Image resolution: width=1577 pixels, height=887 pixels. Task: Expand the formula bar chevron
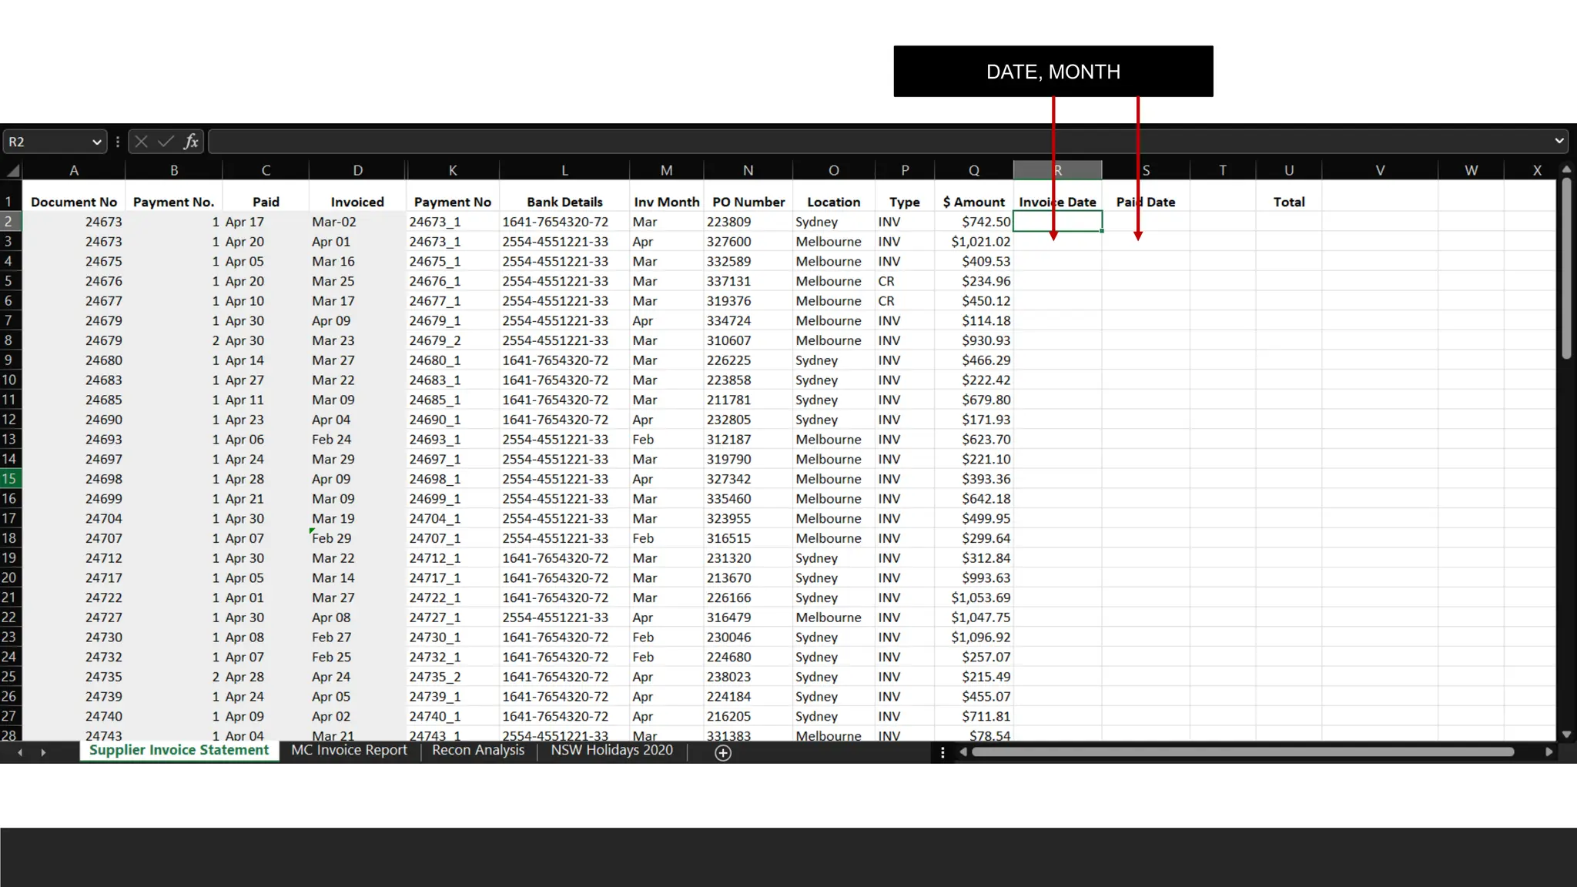(x=1559, y=141)
